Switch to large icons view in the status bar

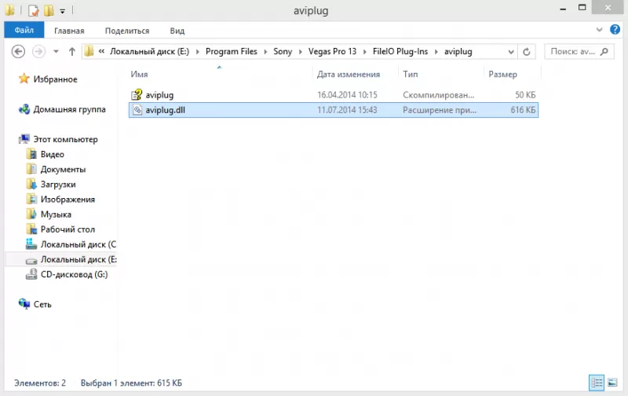click(x=612, y=383)
